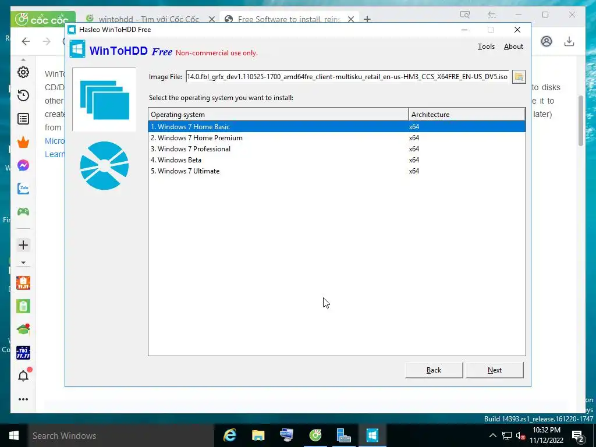
Task: Sort by Architecture column header
Action: click(467, 115)
